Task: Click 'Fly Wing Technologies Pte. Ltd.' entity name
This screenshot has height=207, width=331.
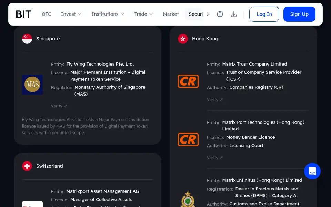Action: coord(100,64)
